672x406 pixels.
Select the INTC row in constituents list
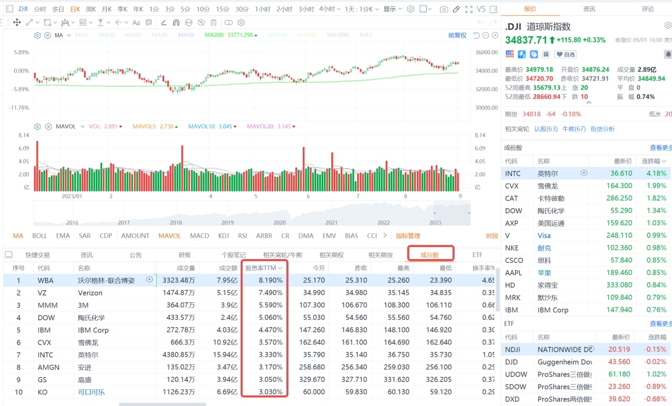(554, 173)
